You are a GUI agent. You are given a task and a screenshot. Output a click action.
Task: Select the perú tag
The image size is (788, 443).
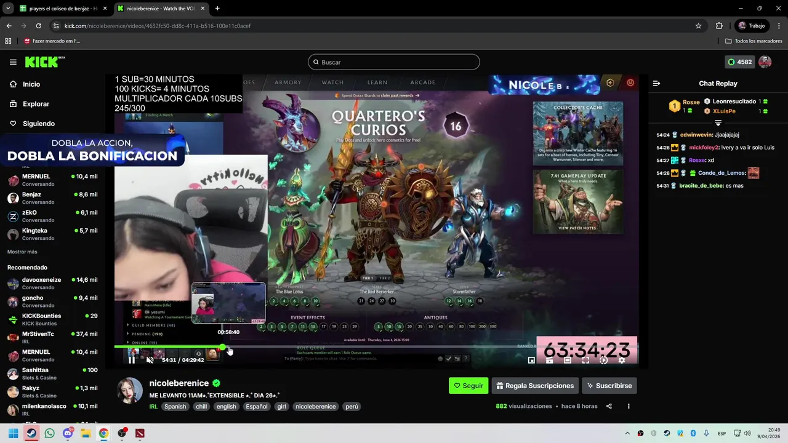pos(352,407)
